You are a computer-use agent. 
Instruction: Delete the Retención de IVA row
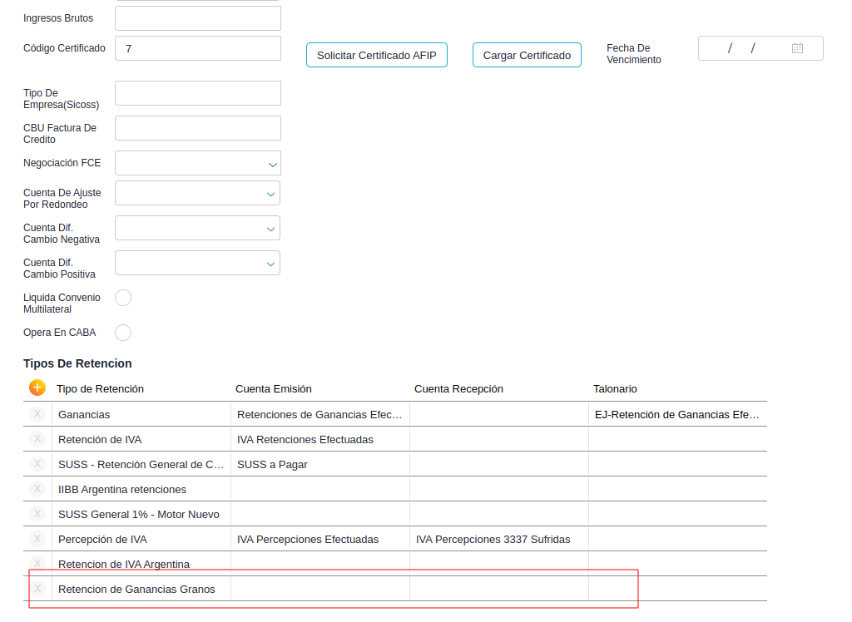tap(37, 439)
